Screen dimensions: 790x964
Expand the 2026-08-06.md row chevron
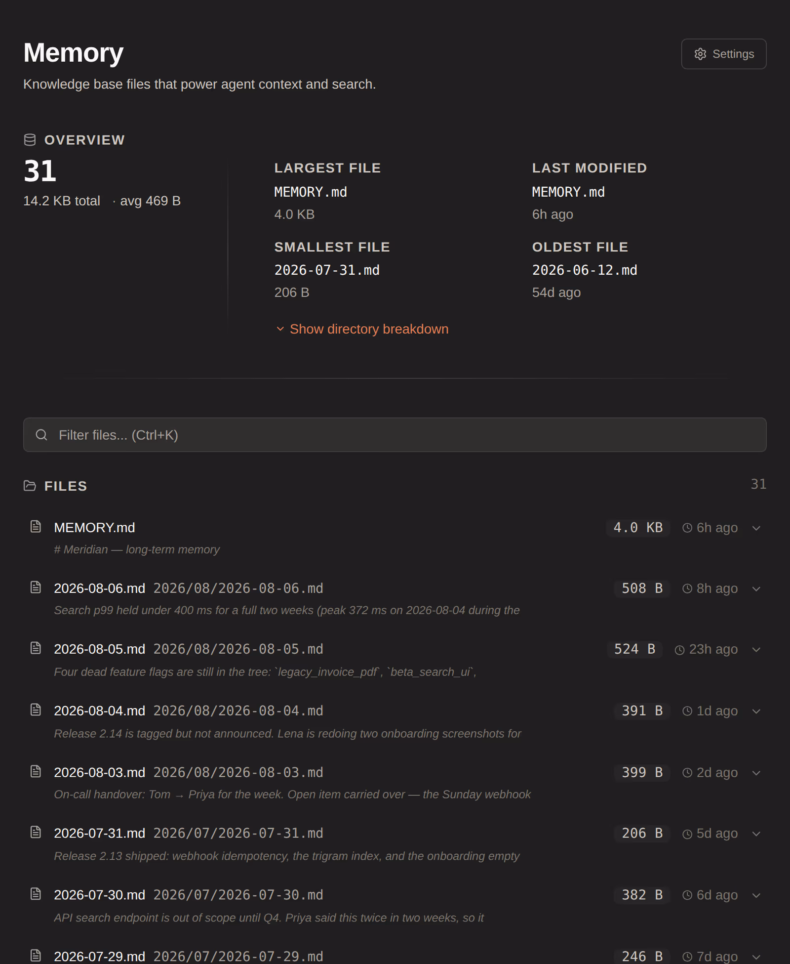[756, 589]
